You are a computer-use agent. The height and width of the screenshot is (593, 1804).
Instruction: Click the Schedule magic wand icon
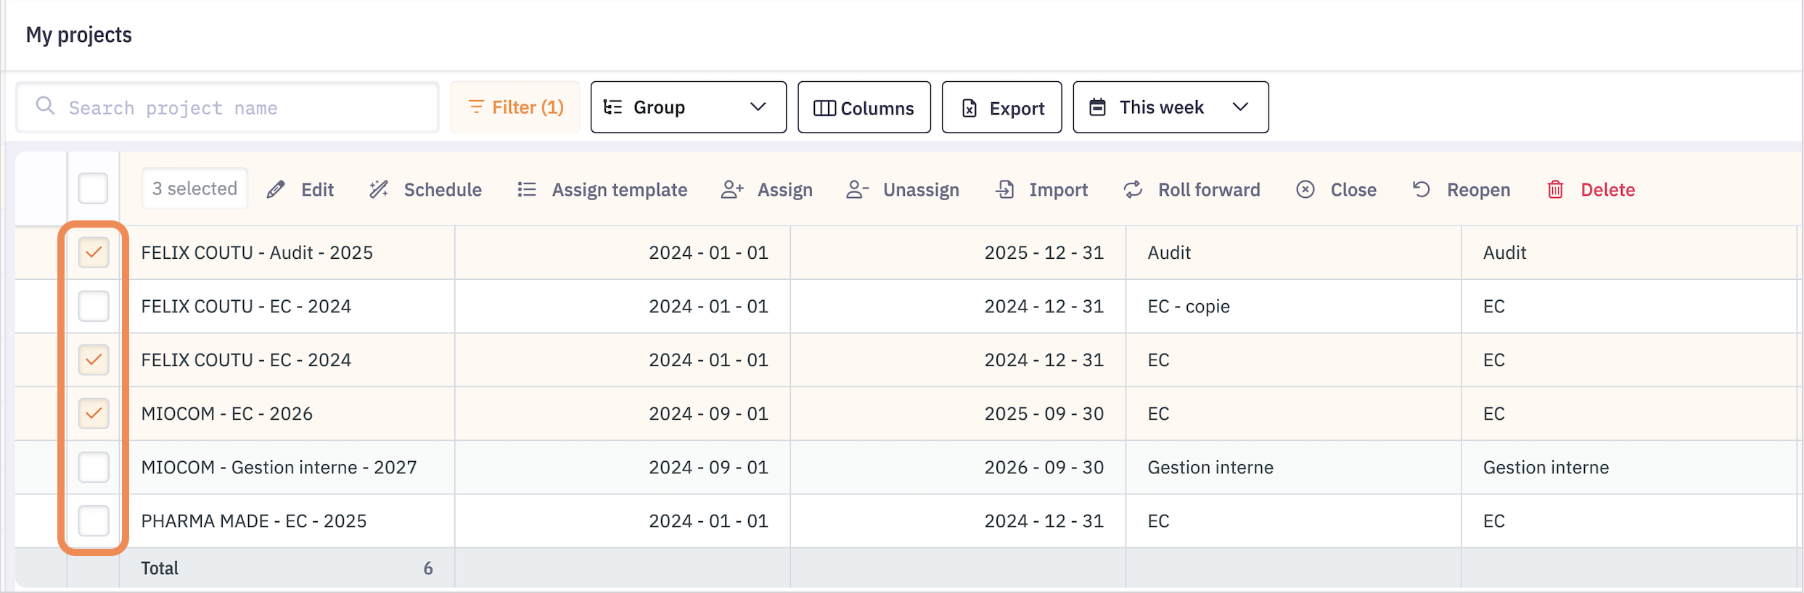pyautogui.click(x=379, y=190)
